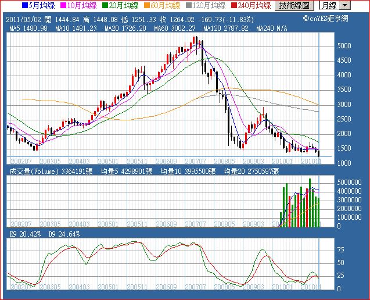The width and height of the screenshot is (370, 300).
Task: Click the 200903 date label on price chart
Action: [253, 162]
